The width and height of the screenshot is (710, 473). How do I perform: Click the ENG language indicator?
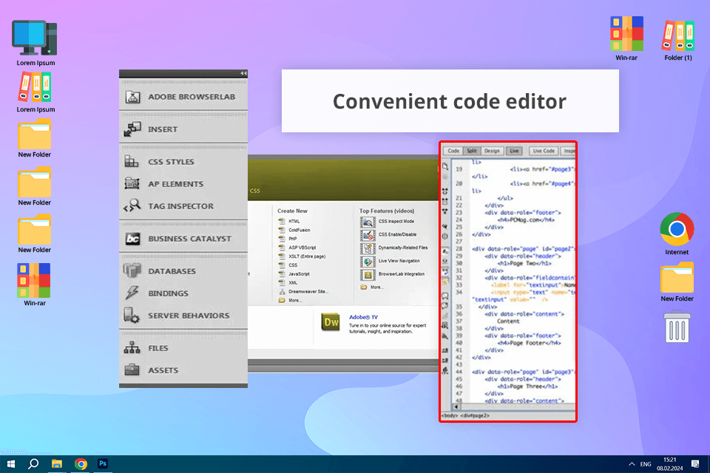click(646, 464)
